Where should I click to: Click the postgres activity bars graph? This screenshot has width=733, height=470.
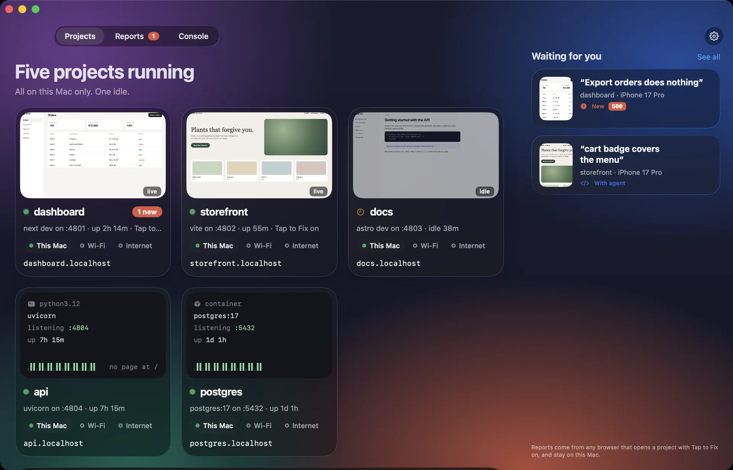[x=228, y=367]
